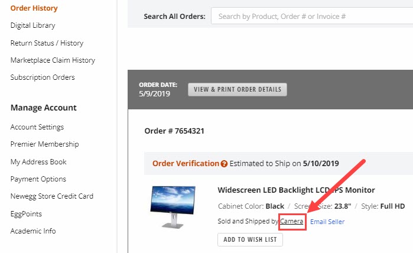
Task: Open the Order History page
Action: 34,8
